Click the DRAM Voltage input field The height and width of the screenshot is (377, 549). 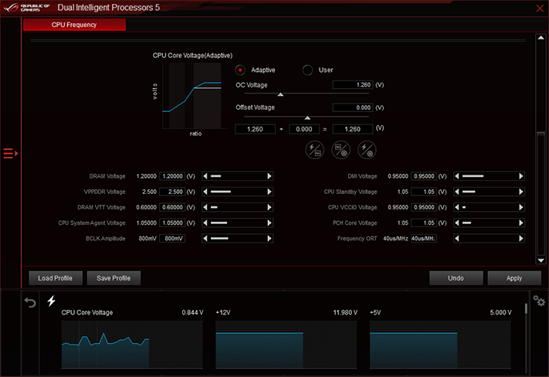[x=172, y=176]
